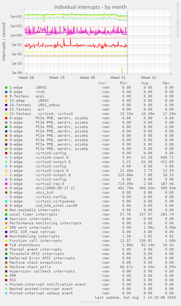Click the Rescheduling interrupts legend label
This screenshot has height=306, width=181.
pyautogui.click(x=35, y=236)
